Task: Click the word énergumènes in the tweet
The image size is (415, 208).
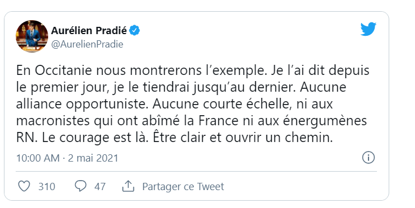Action: click(x=325, y=121)
